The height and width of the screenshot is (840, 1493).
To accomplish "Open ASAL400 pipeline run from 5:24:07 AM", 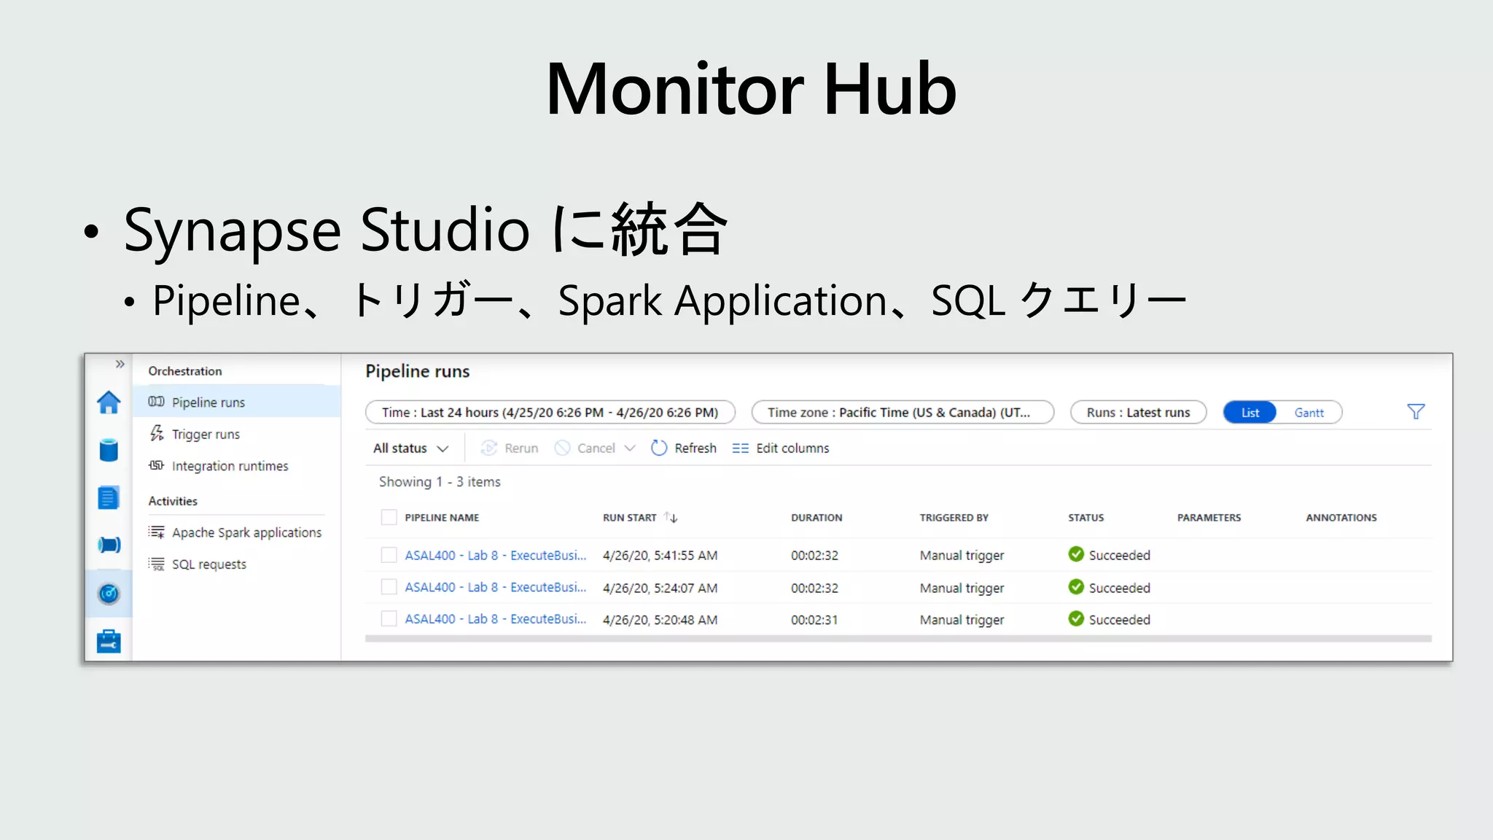I will 496,588.
